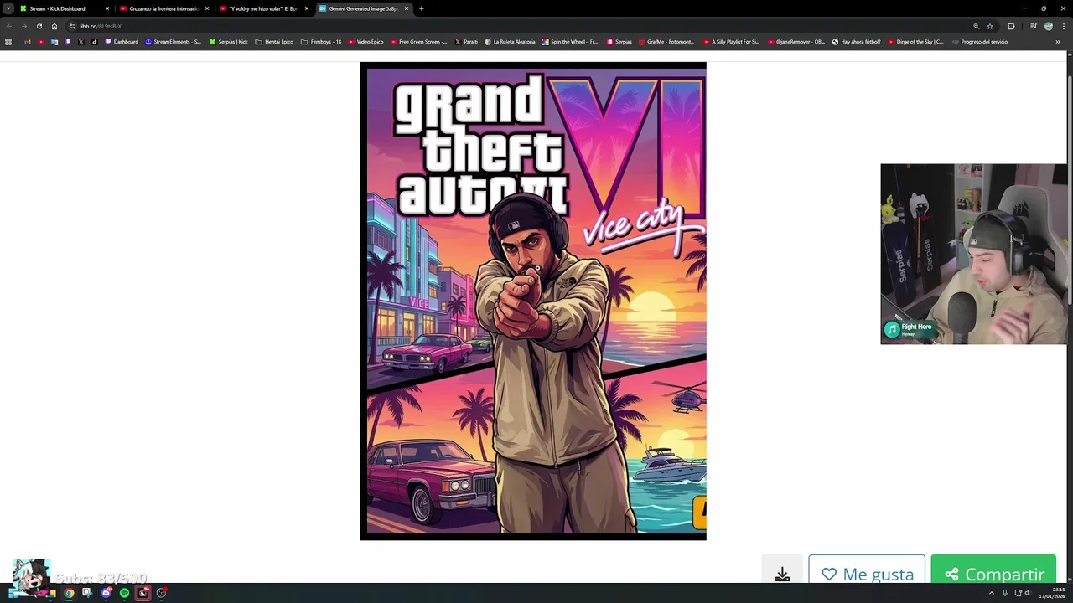Open the Hentai Epico bookmark folder
Image resolution: width=1073 pixels, height=603 pixels.
(x=274, y=41)
